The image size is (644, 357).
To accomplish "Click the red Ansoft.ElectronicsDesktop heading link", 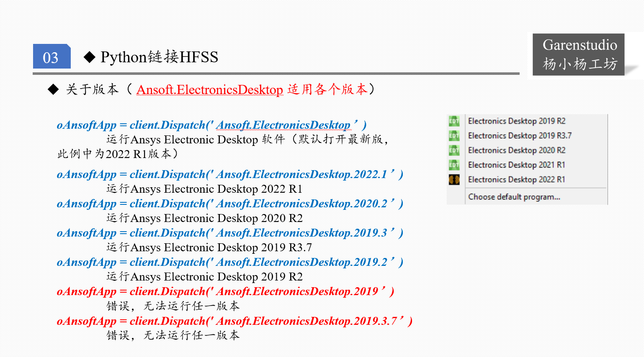I will (210, 90).
